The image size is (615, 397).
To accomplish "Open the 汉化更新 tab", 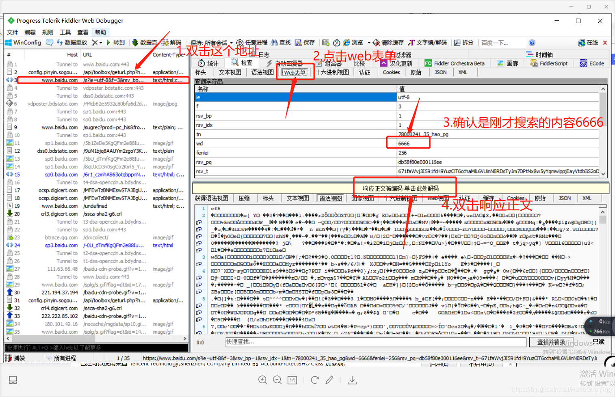I will [396, 63].
